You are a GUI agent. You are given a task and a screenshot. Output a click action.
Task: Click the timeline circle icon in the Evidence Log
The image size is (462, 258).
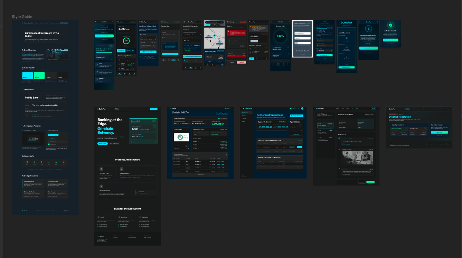340,138
